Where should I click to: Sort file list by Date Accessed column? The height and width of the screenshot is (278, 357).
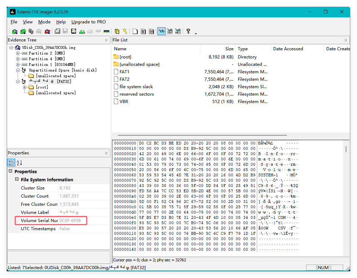click(297, 49)
